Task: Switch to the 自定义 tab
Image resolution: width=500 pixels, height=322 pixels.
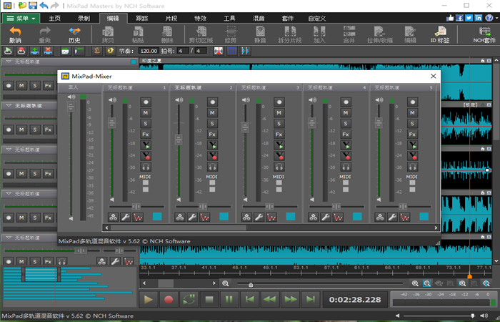Action: point(317,19)
